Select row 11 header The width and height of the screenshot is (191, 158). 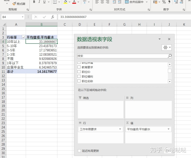coord(3,72)
